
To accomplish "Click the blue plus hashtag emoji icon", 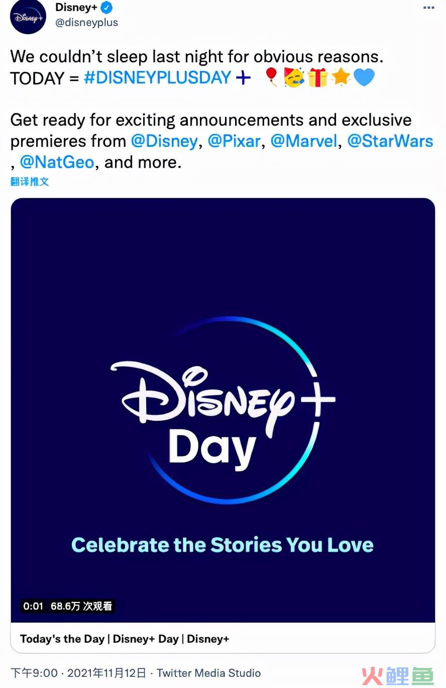I will 243,78.
